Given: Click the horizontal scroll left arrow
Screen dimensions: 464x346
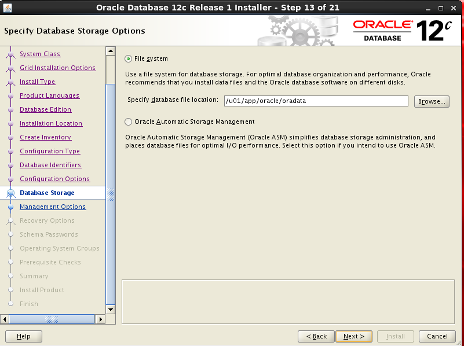Looking at the screenshot, I should click(5, 319).
